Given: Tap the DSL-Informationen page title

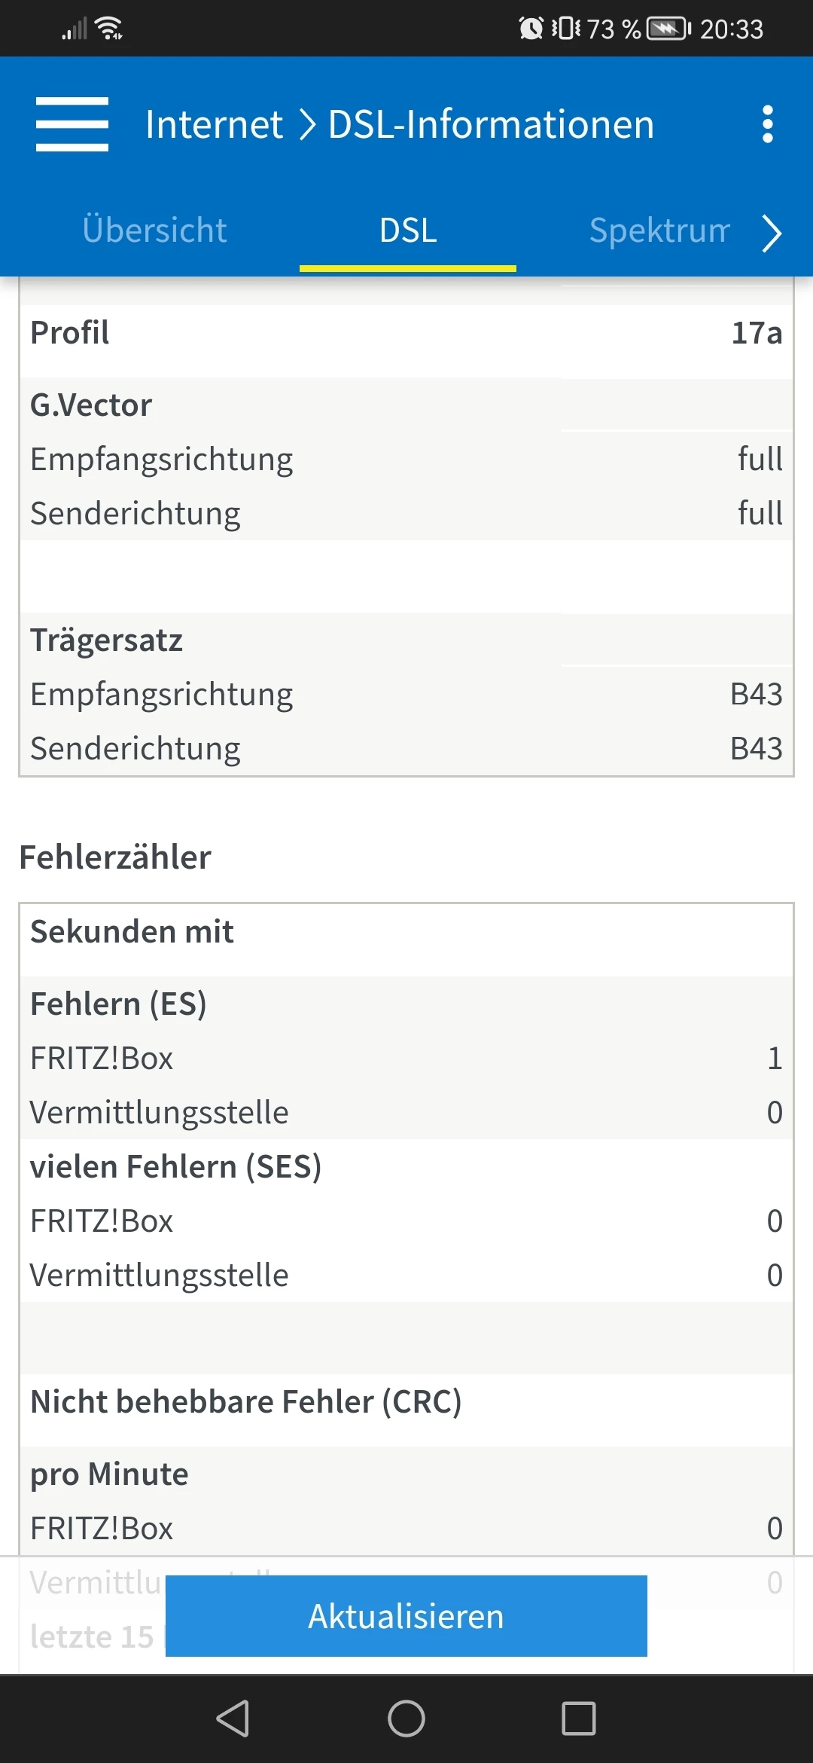Looking at the screenshot, I should (491, 124).
